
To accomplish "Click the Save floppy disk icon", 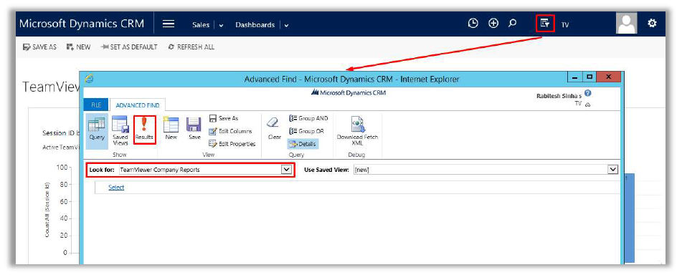I will pyautogui.click(x=194, y=129).
